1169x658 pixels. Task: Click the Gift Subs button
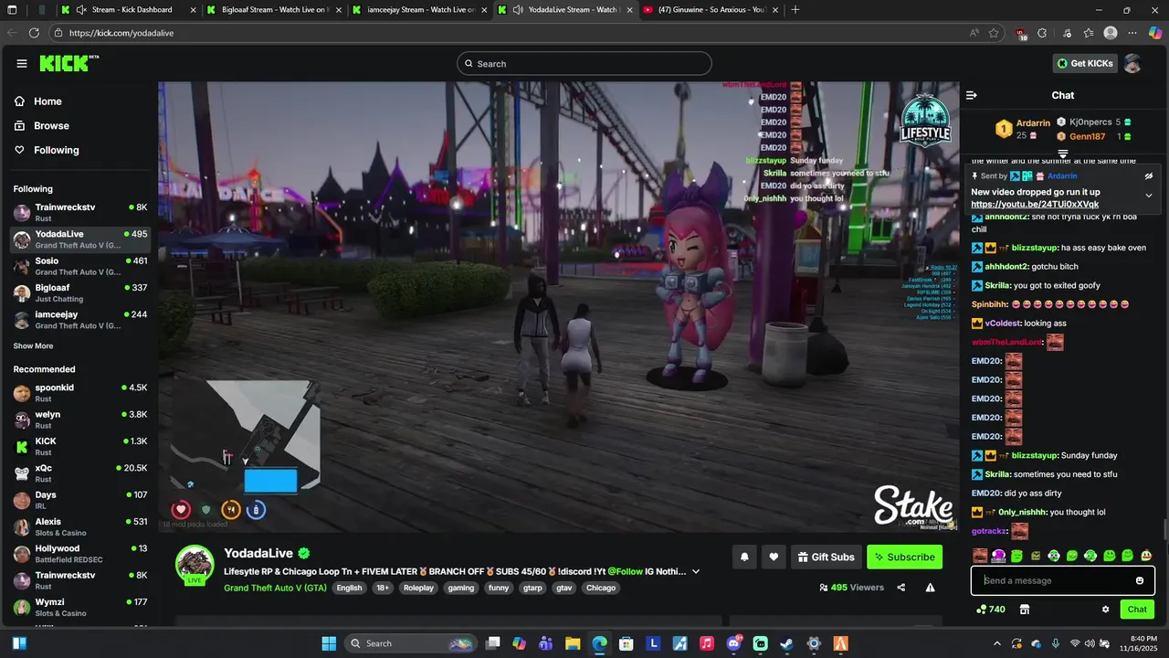click(x=826, y=557)
